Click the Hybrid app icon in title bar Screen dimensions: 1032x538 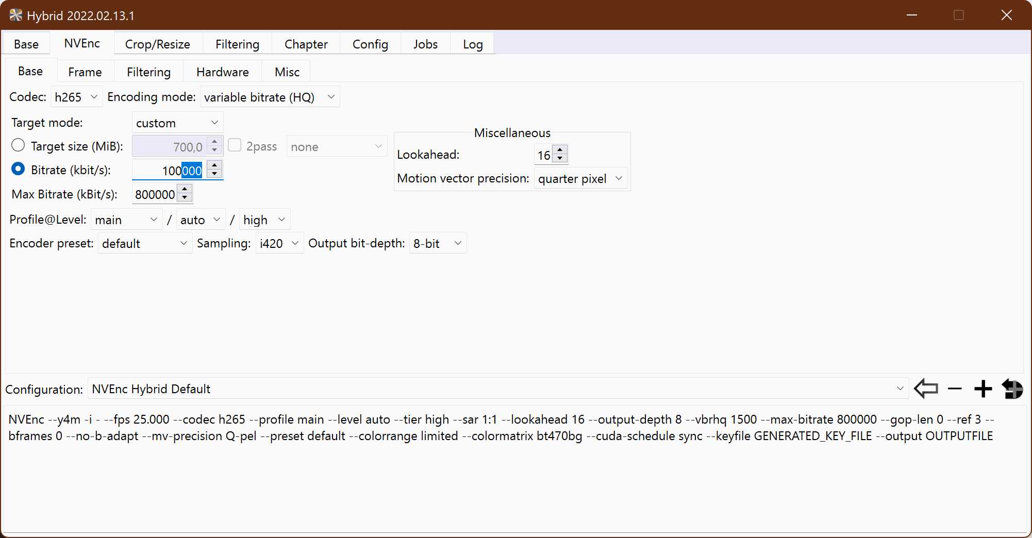pos(15,15)
